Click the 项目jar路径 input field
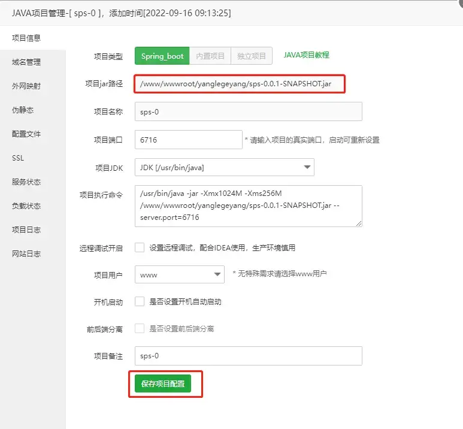Viewport: 463px width, 429px height. pos(240,84)
